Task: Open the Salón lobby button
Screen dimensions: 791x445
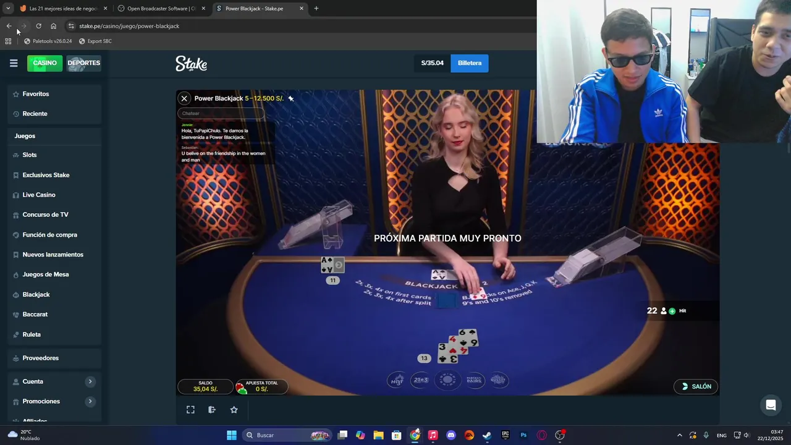Action: 696,386
